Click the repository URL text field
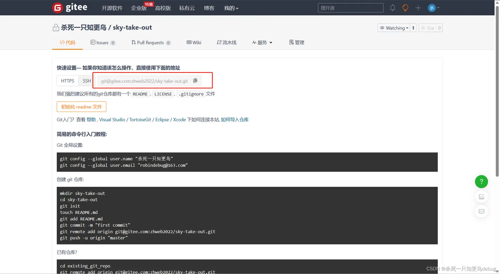The image size is (500, 274). click(x=145, y=81)
